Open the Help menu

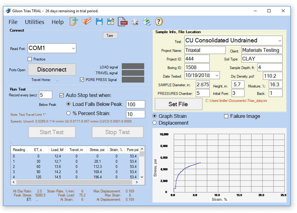click(x=57, y=22)
